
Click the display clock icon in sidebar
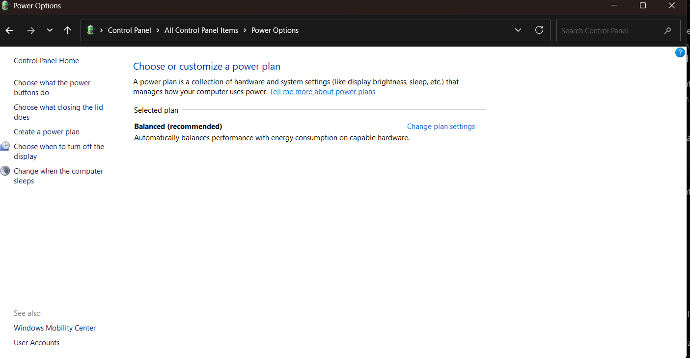tap(5, 146)
